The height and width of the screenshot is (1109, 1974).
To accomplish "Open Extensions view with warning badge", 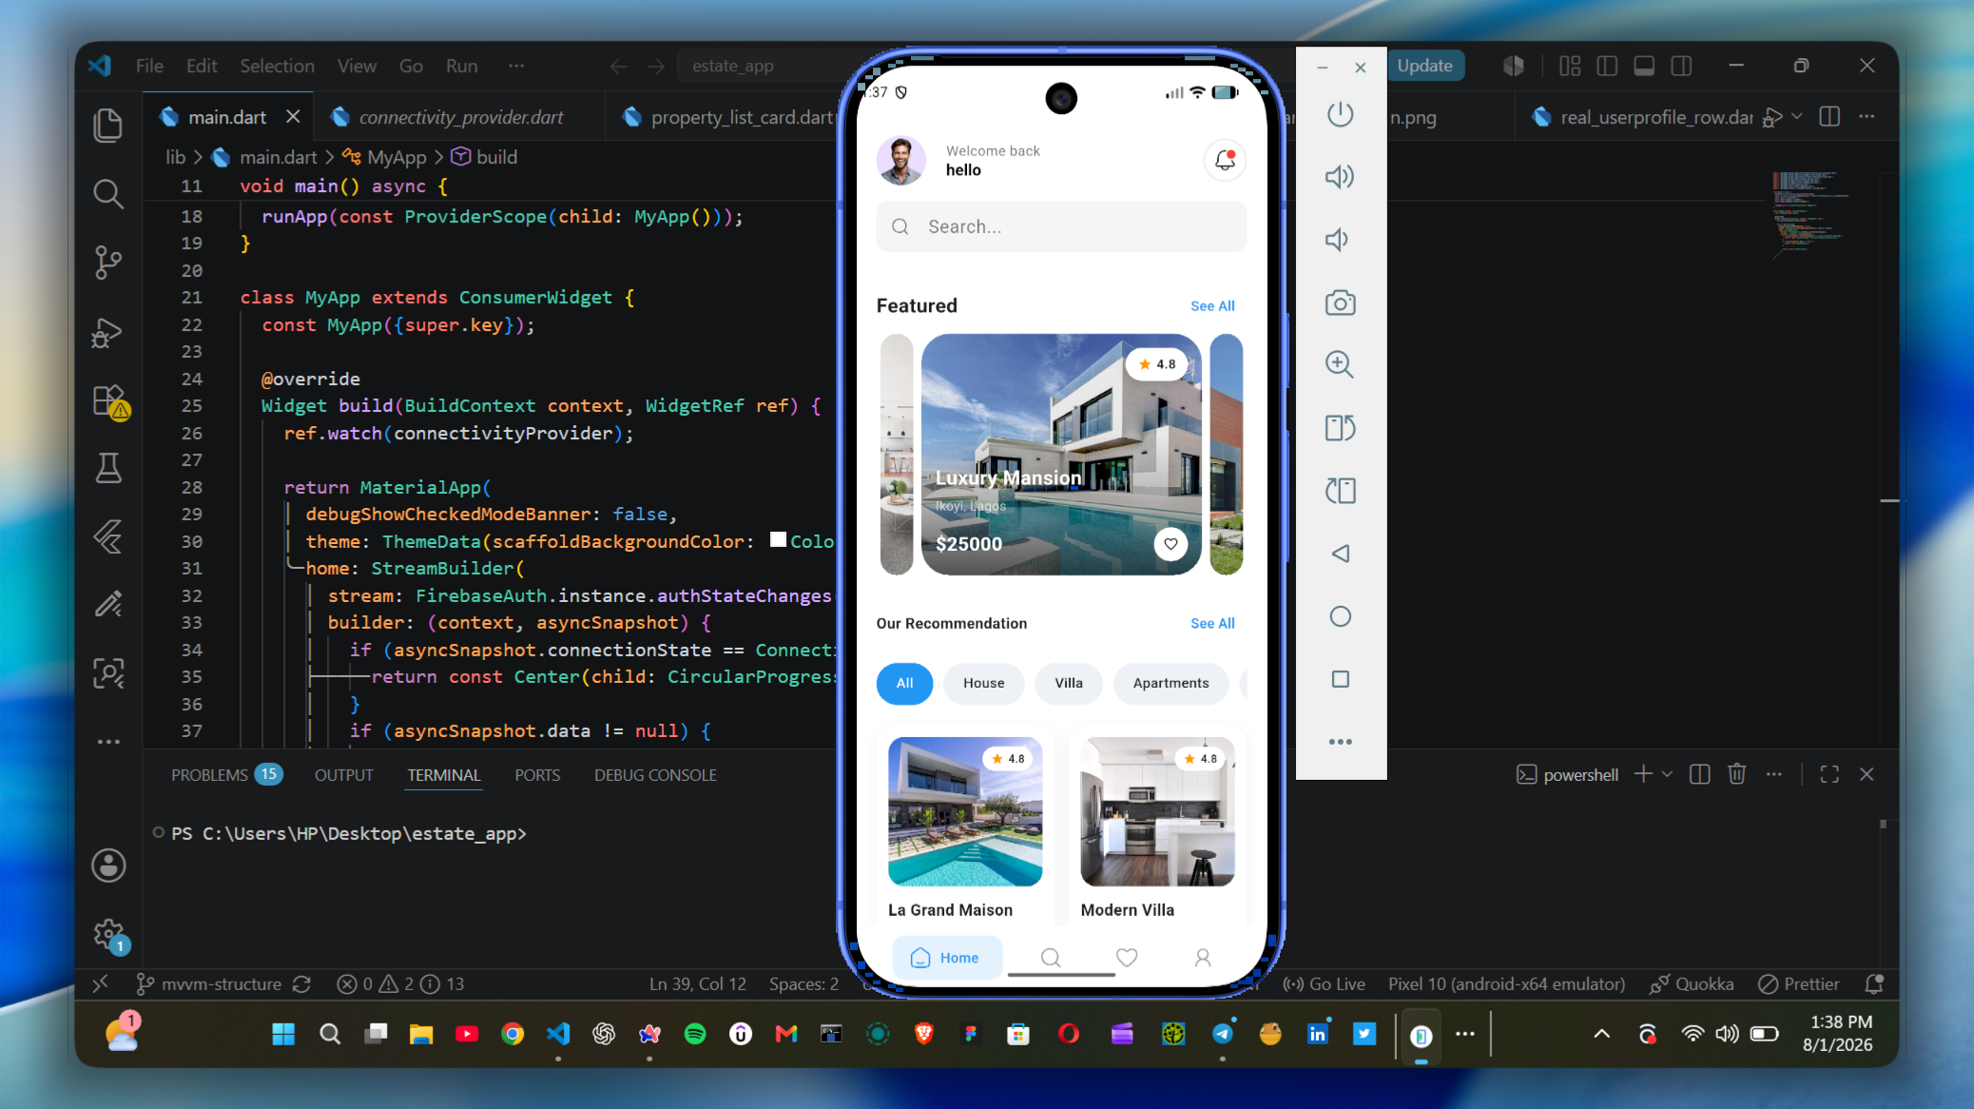I will pyautogui.click(x=110, y=401).
